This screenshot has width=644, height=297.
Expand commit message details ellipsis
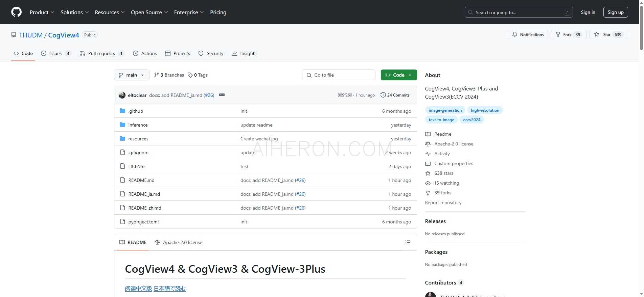pyautogui.click(x=222, y=95)
